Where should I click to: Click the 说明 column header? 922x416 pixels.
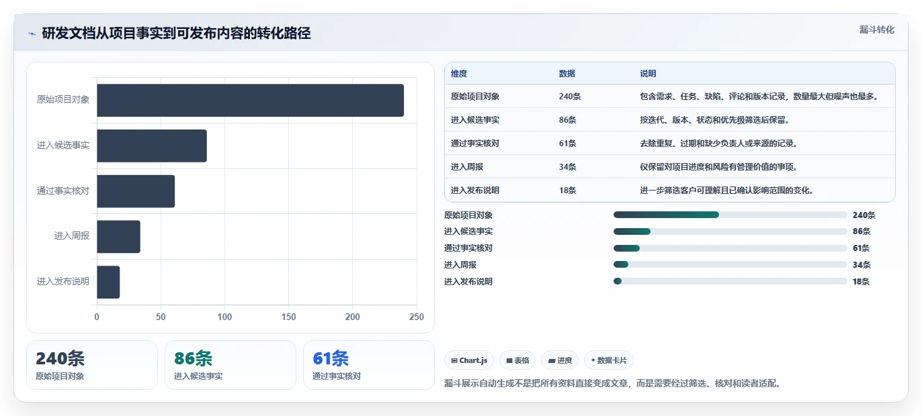[648, 74]
